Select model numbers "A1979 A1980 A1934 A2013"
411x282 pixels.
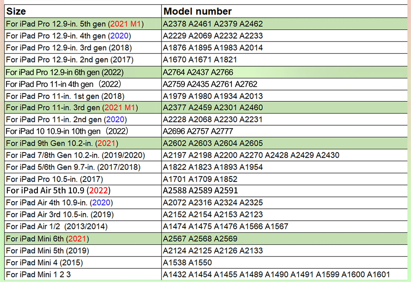212,96
